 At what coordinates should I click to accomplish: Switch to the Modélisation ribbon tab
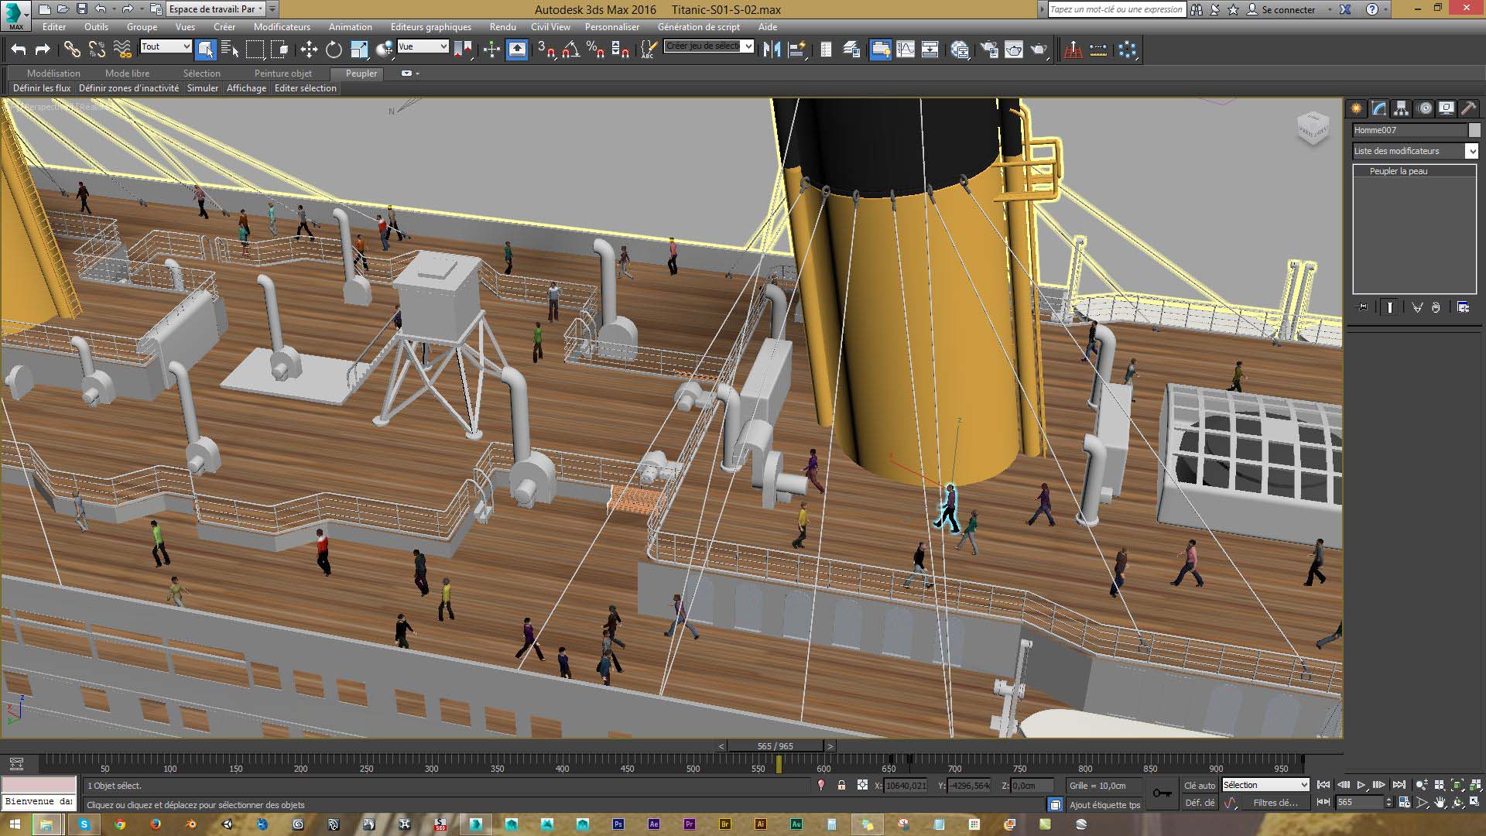[x=53, y=74]
